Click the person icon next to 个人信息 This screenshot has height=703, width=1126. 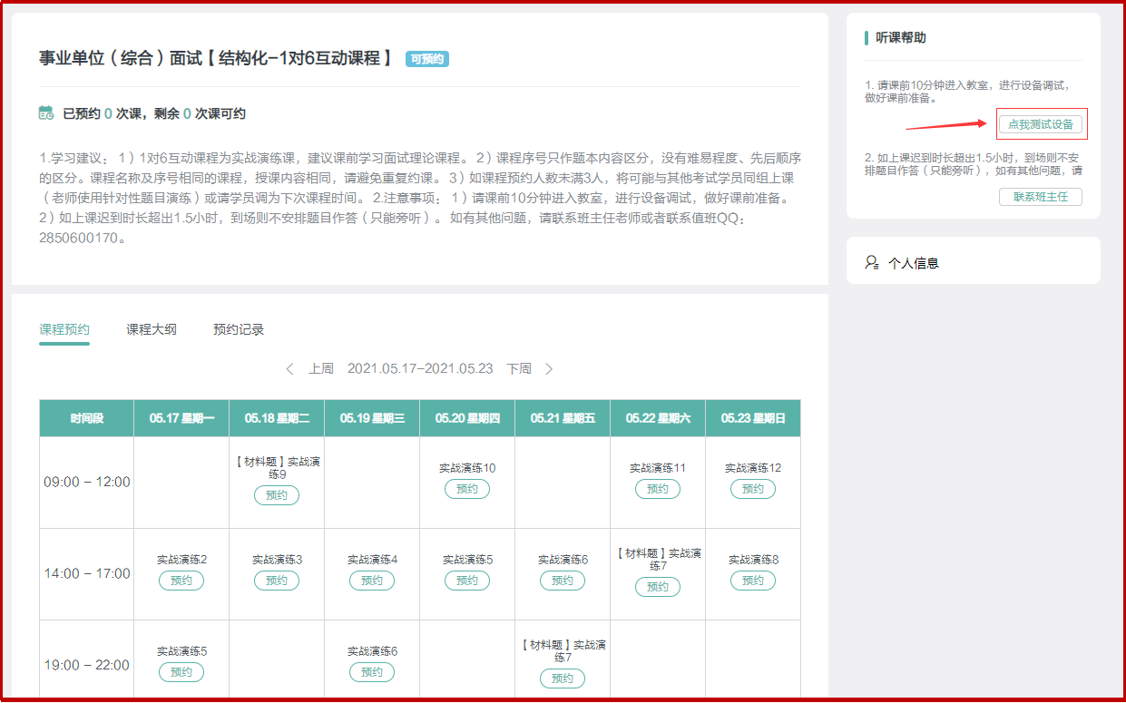[x=872, y=263]
